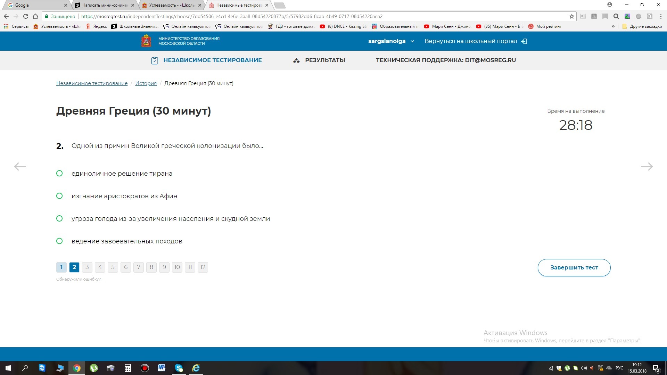The image size is (667, 375).
Task: Expand hidden bookmarks chevron
Action: pos(613,26)
